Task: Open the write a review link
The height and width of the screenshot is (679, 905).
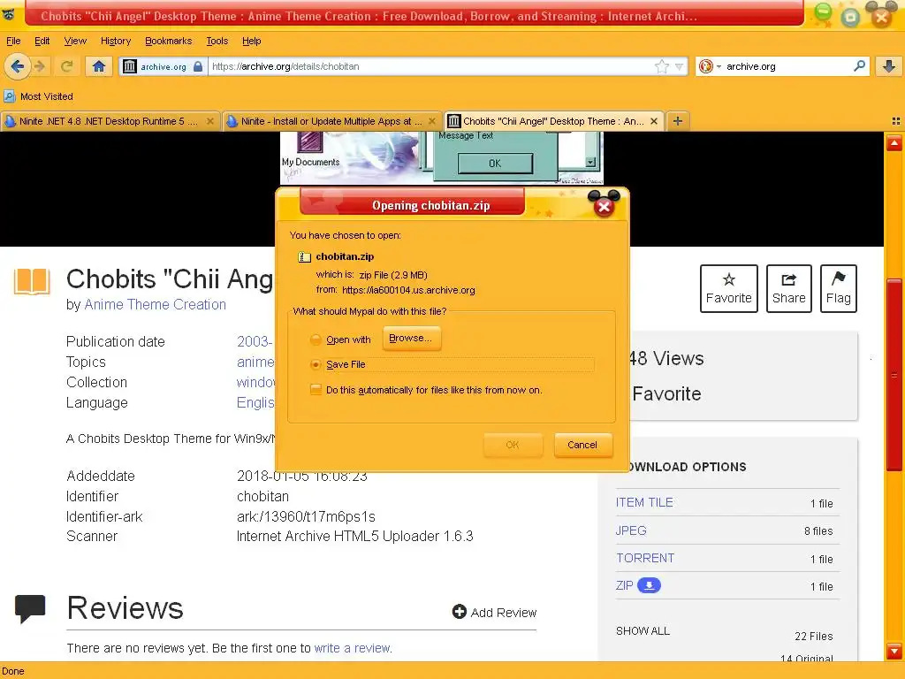Action: [x=352, y=648]
